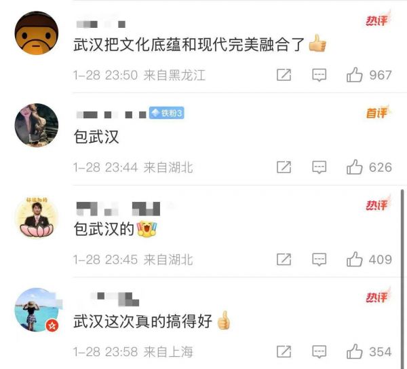Share the 包武汉的 comment posted at 23:45

tap(284, 260)
